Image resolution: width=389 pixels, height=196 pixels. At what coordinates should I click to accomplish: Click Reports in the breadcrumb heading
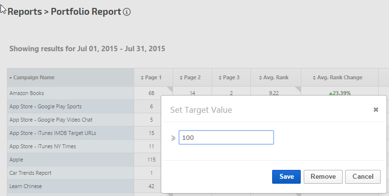(x=25, y=12)
